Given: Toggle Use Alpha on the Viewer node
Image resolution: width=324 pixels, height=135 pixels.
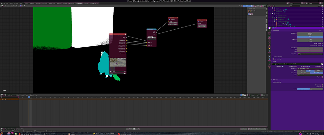Looking at the screenshot, I should coord(199,22).
